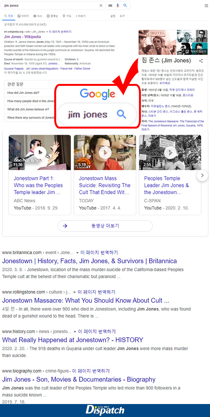Screen dimensions: 210x417
Task: Show next videos with right chevron
Action: (202, 175)
